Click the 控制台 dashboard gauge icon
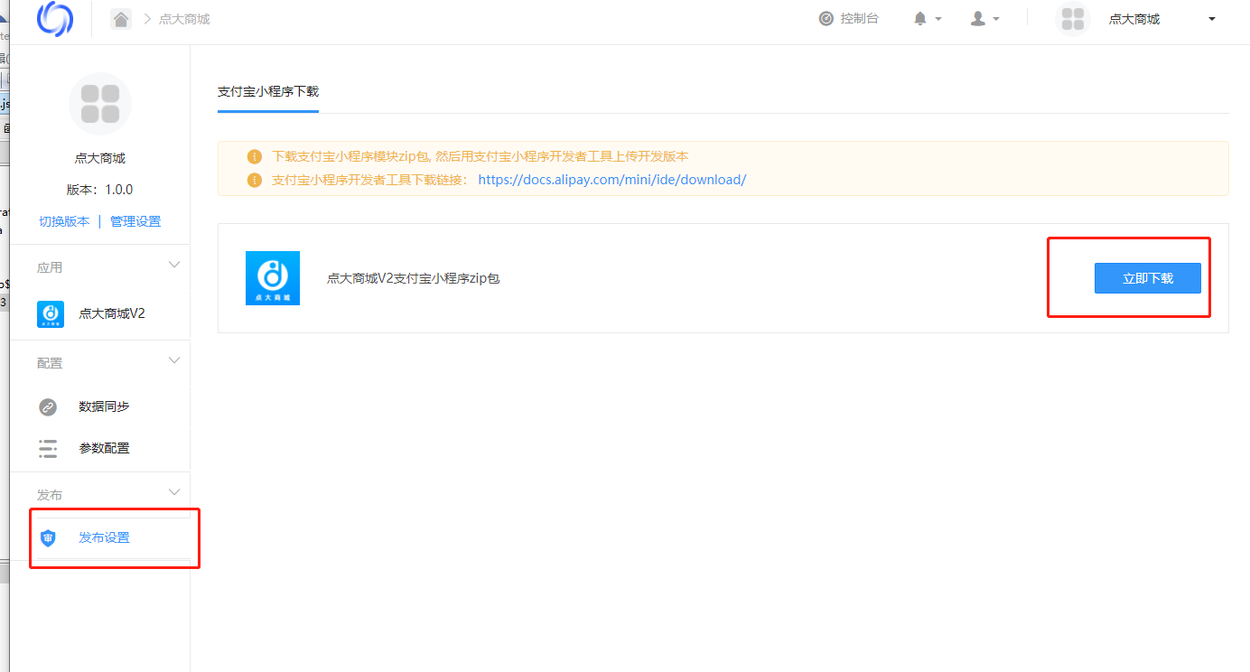This screenshot has height=672, width=1250. (826, 18)
